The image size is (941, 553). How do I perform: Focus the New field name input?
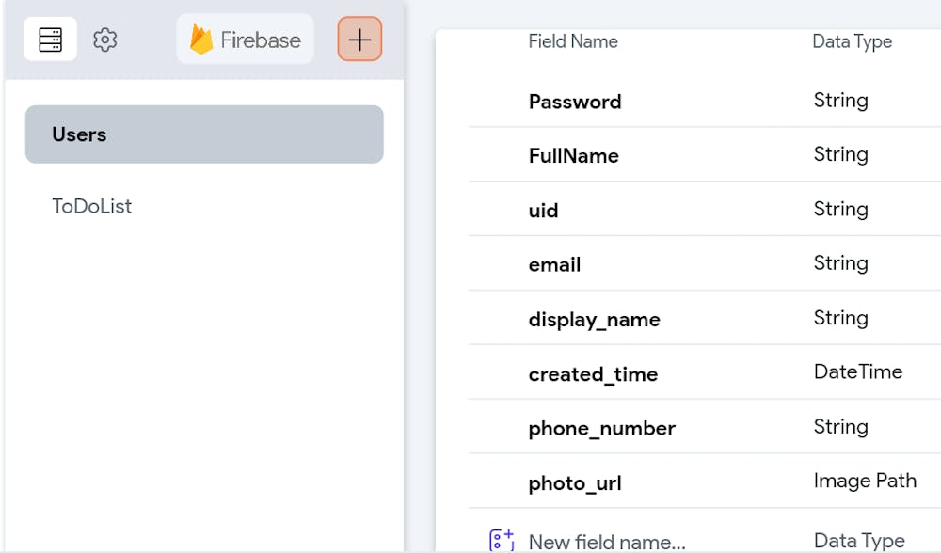point(607,542)
